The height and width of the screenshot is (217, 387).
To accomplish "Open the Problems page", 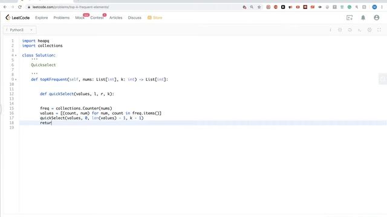I will click(62, 17).
